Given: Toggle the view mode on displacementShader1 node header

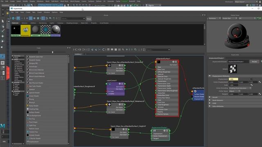Looking at the screenshot, I should pyautogui.click(x=167, y=131).
